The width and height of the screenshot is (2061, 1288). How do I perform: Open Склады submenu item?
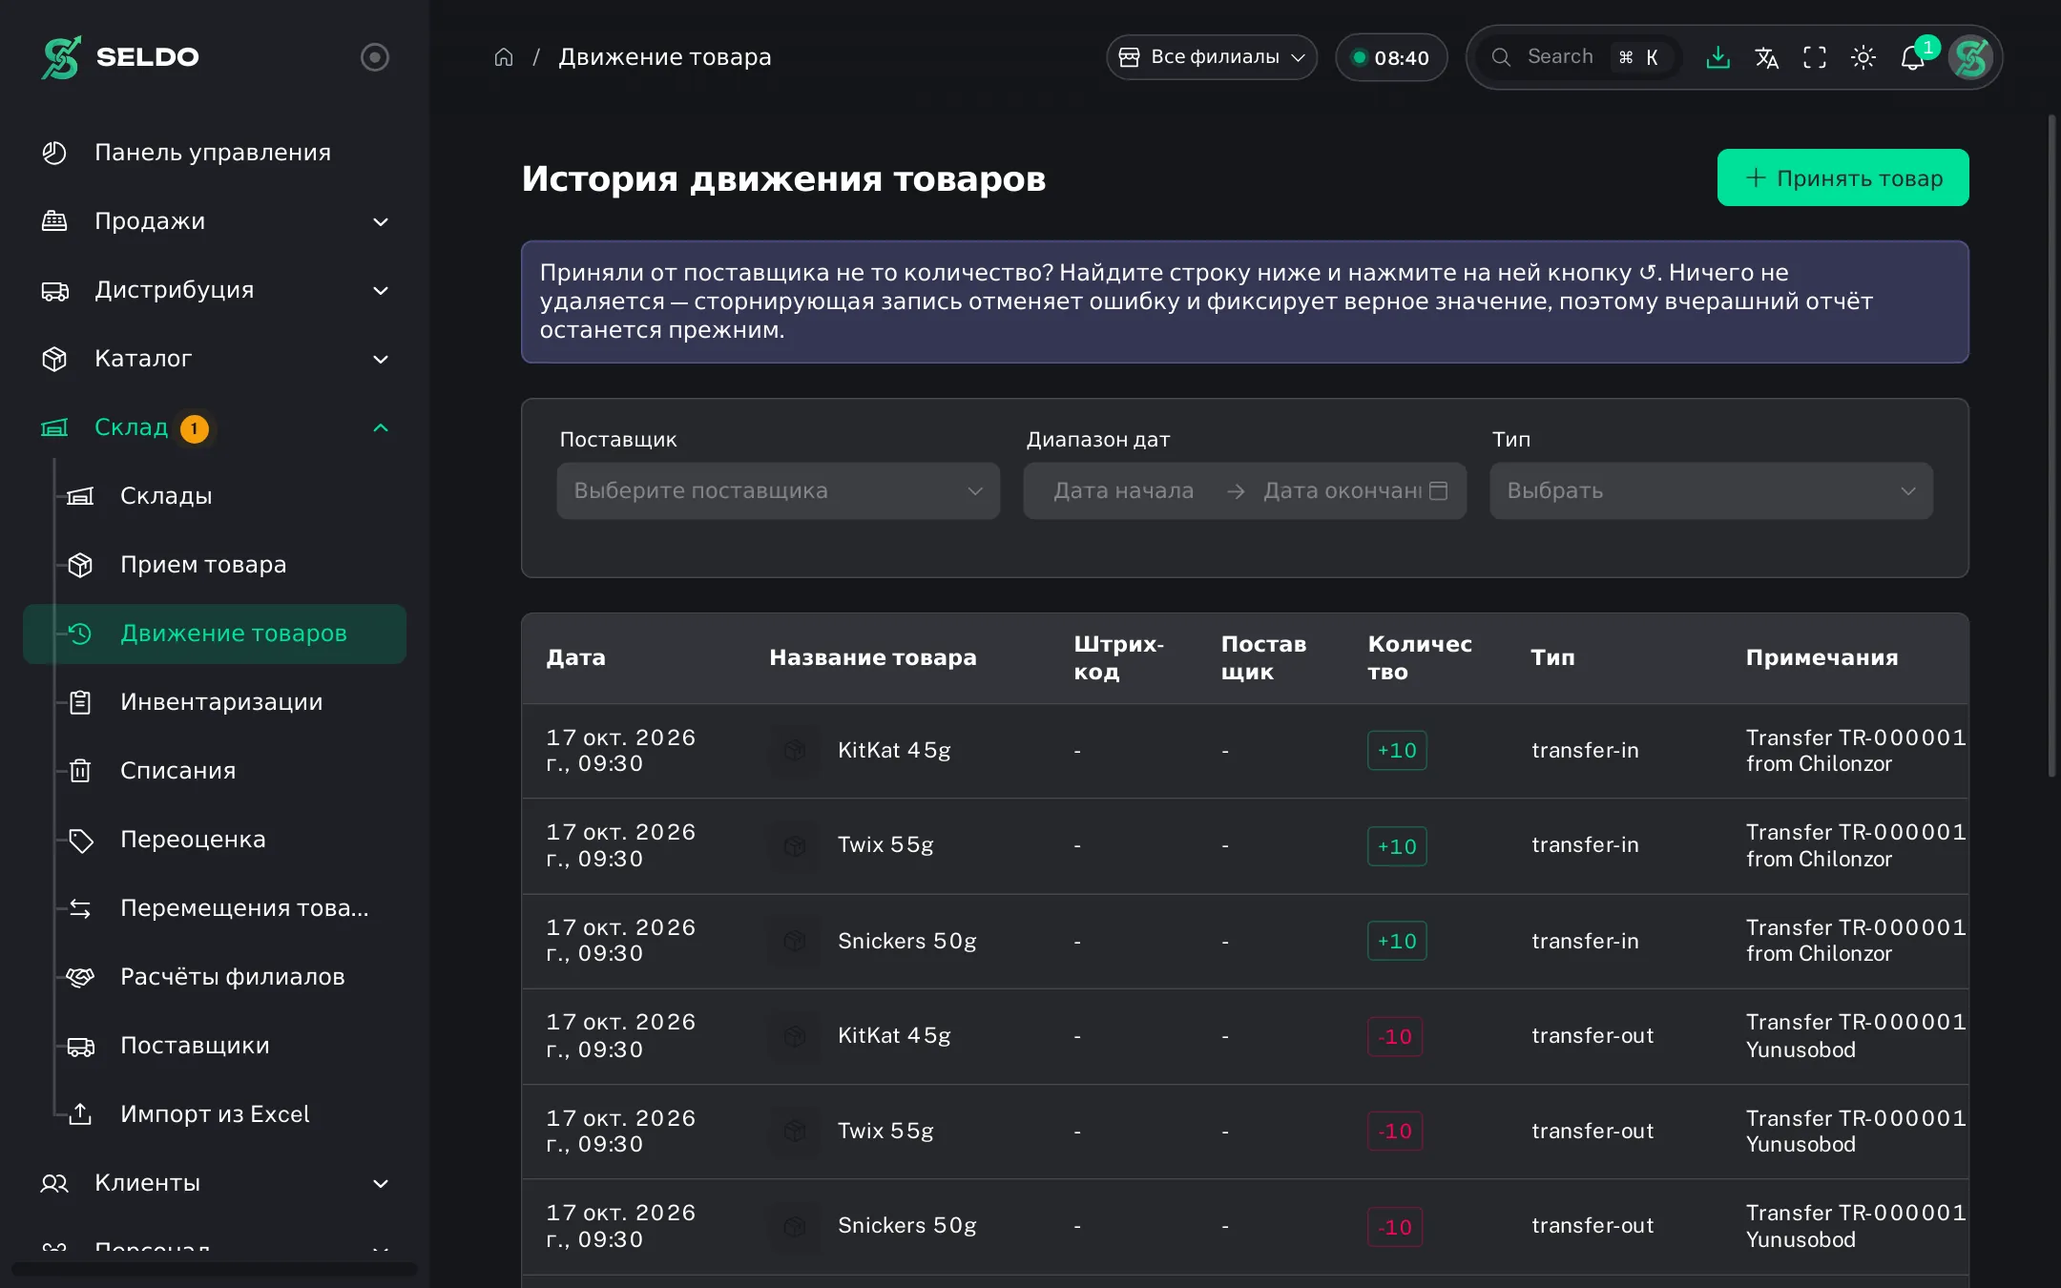(x=215, y=496)
